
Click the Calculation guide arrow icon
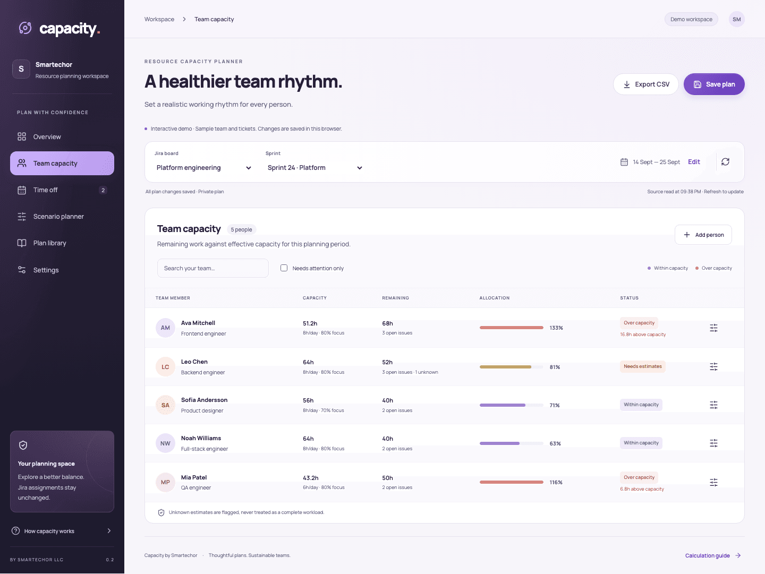tap(738, 555)
